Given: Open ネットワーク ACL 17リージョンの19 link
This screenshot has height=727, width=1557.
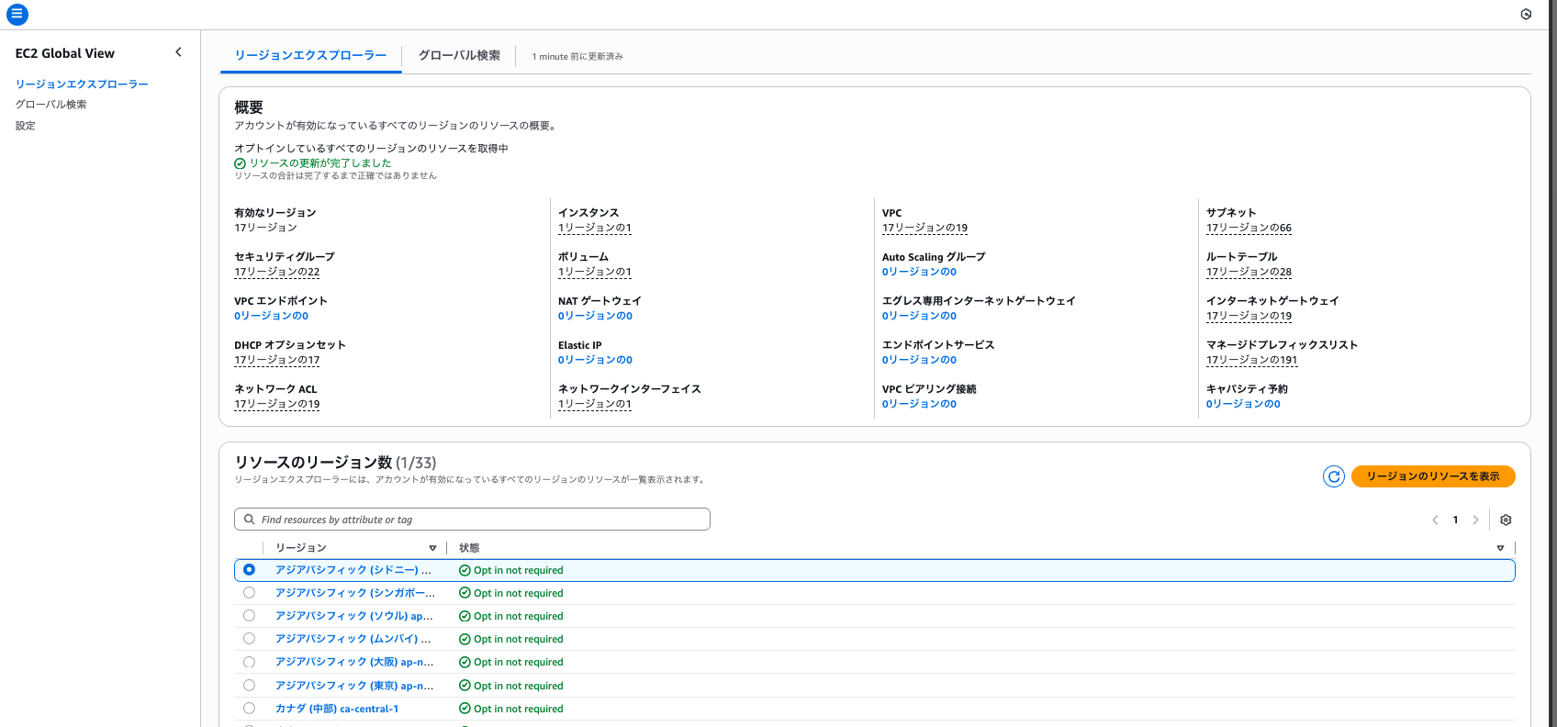Looking at the screenshot, I should point(276,404).
